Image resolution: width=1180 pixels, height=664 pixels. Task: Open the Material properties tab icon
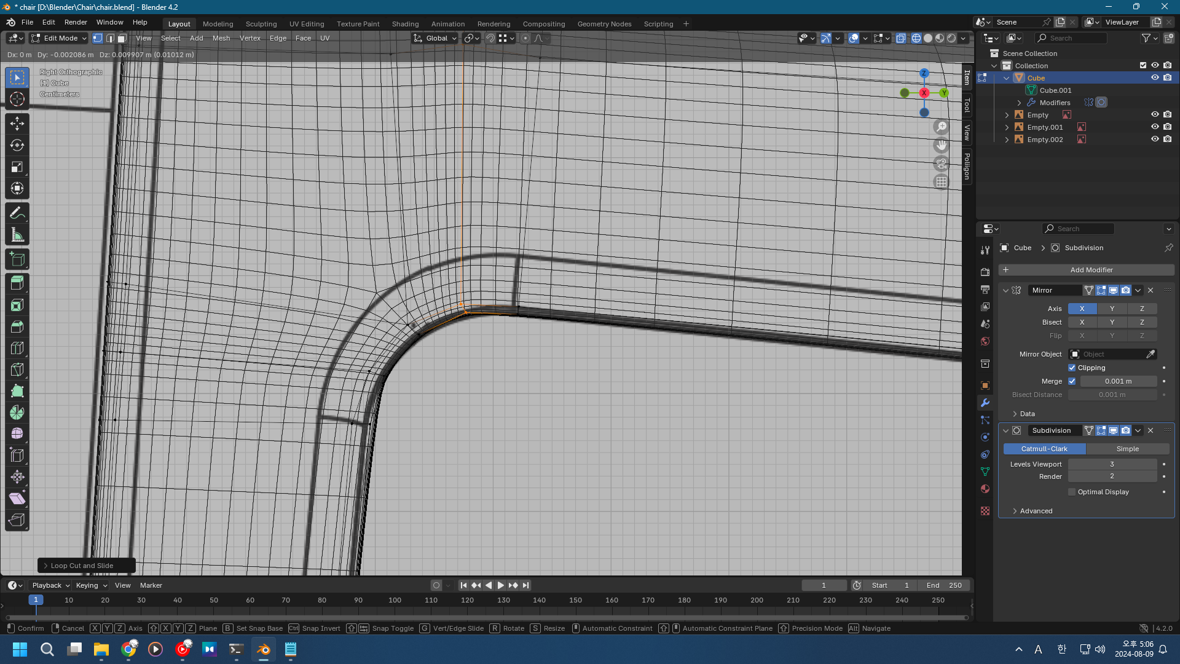pyautogui.click(x=985, y=489)
